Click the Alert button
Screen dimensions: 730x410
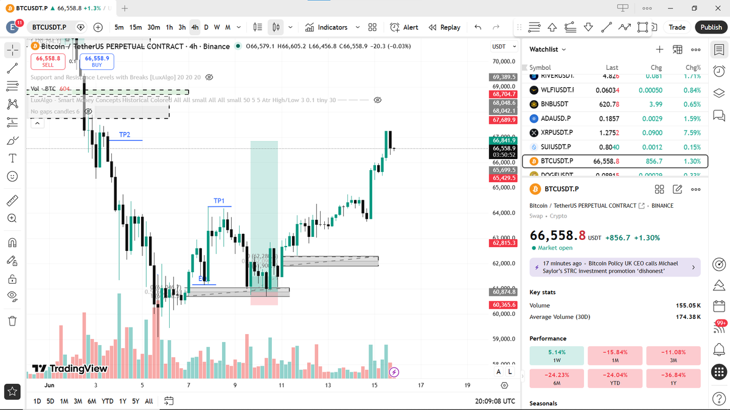pos(404,27)
